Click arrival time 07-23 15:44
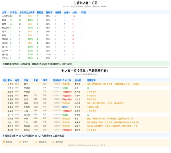 tap(57, 88)
